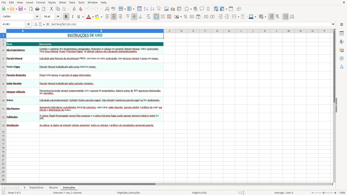Insert Image icon in toolbar
Viewport: 347px width, 195px height.
[x=166, y=9]
